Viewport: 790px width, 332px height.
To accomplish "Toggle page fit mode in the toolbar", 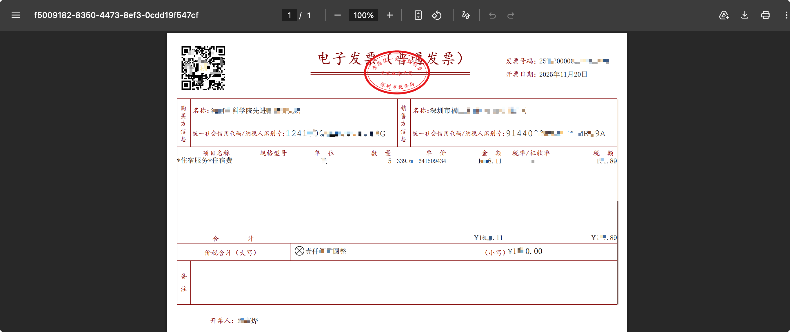I will pyautogui.click(x=418, y=15).
